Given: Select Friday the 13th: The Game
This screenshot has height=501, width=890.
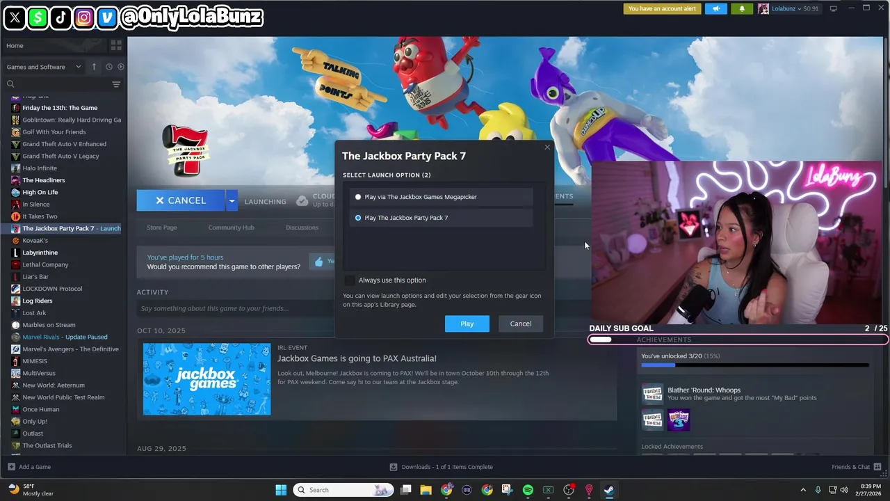Looking at the screenshot, I should [60, 108].
